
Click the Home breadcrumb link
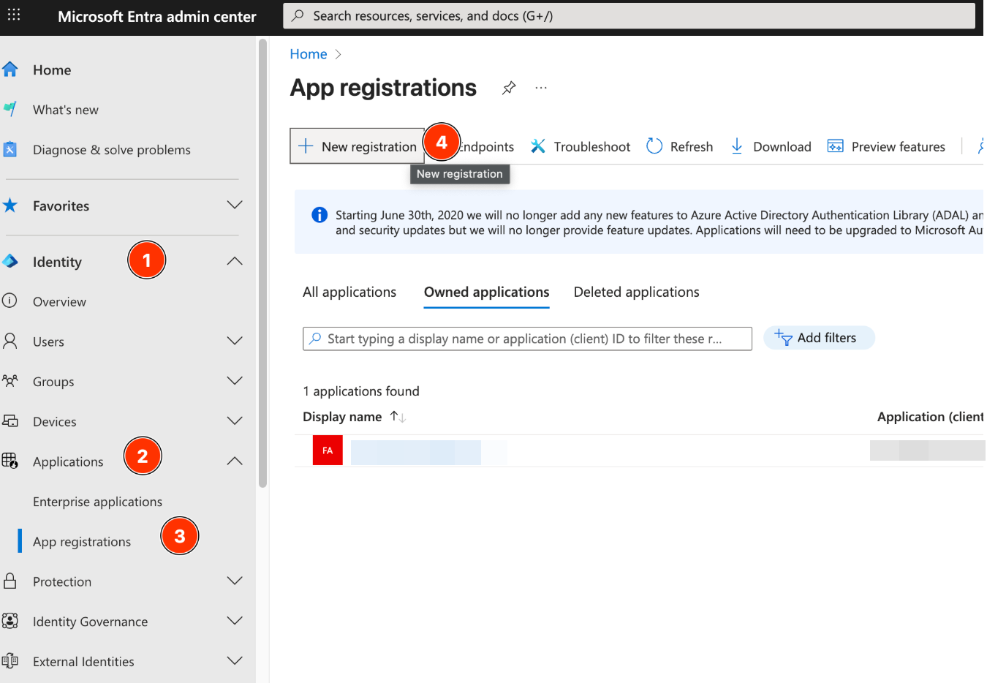pyautogui.click(x=309, y=54)
